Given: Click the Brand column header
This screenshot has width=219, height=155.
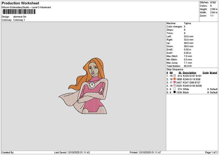Looking at the screenshot, I should coord(214,73).
